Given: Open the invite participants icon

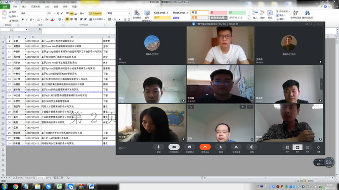Looking at the screenshot, I should tap(220, 147).
